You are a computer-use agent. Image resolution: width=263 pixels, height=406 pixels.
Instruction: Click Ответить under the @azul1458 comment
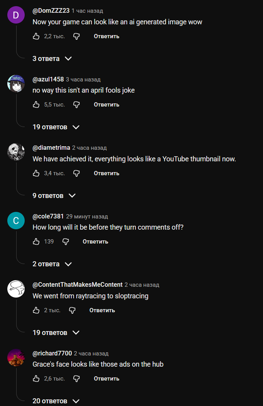106,105
